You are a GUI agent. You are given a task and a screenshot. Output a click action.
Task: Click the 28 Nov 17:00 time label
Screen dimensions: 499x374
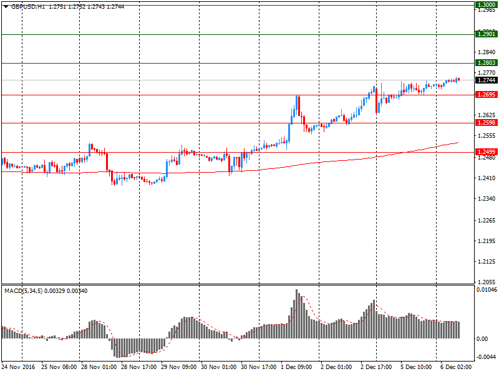tap(138, 367)
